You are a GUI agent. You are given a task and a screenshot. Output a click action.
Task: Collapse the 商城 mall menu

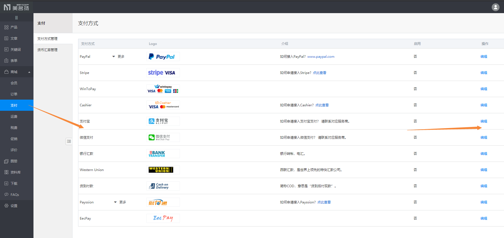coord(29,72)
